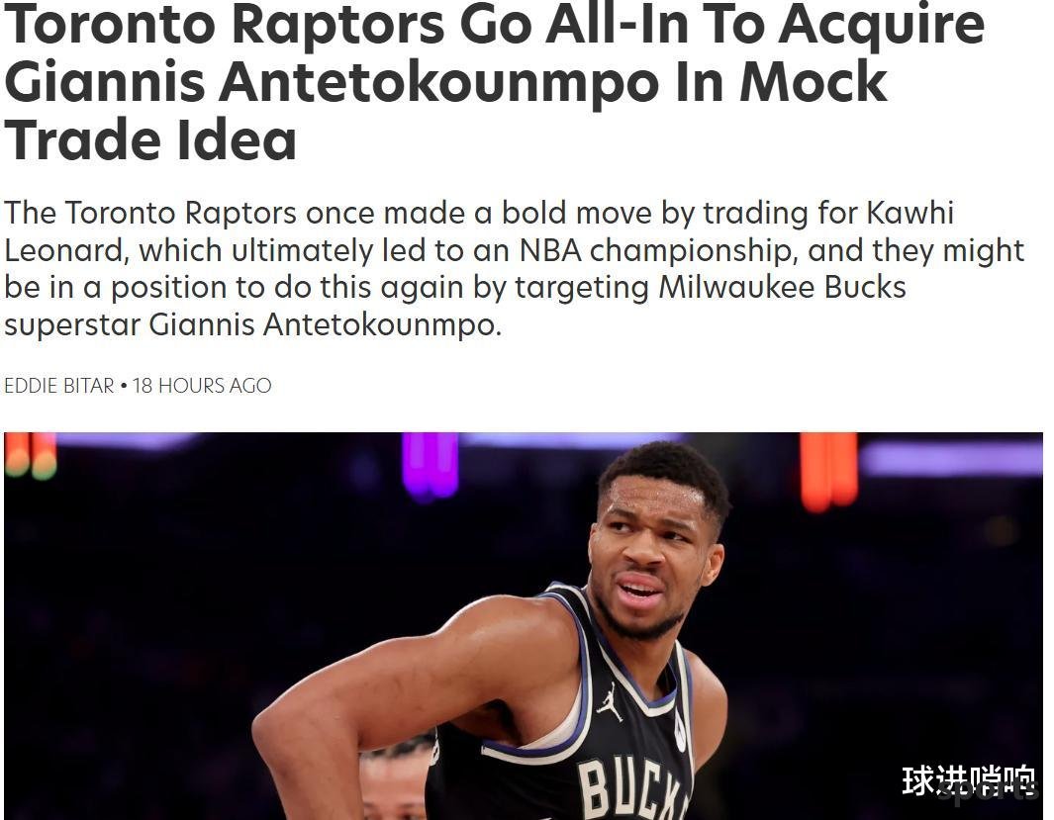
Task: Click the "Trade Idea" headline text
Action: point(150,139)
